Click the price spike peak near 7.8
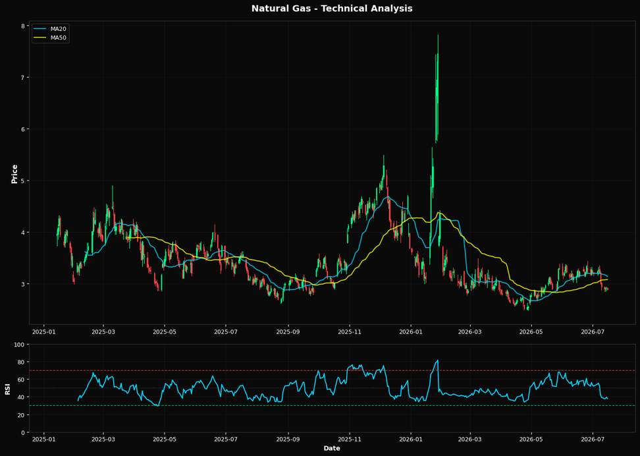 point(438,36)
